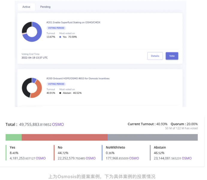Select the 40.91% turnout value
The height and width of the screenshot is (180, 207).
tap(51, 93)
